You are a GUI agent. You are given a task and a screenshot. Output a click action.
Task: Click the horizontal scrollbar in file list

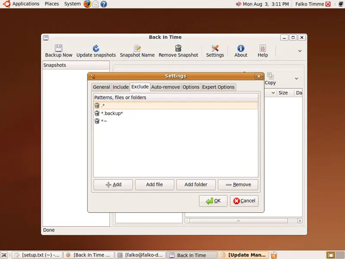238,221
